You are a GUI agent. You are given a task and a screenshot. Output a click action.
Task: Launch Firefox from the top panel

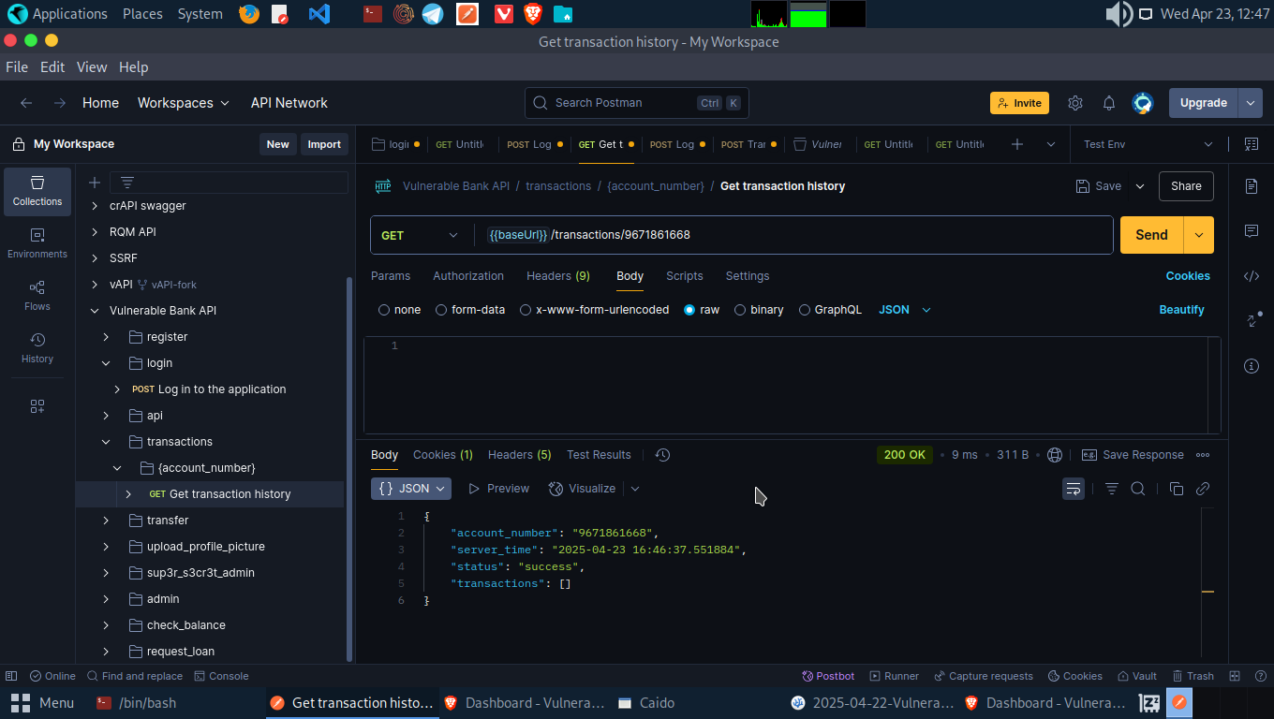click(x=248, y=14)
